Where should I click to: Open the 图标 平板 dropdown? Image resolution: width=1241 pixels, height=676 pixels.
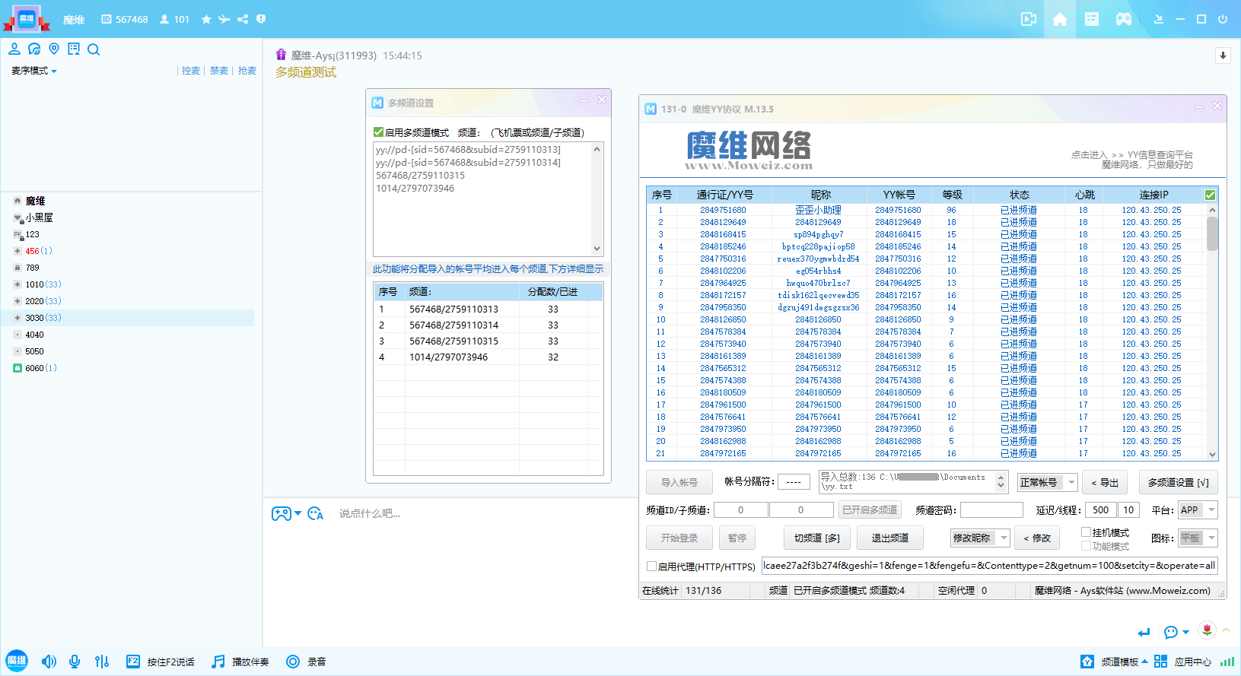(1198, 538)
